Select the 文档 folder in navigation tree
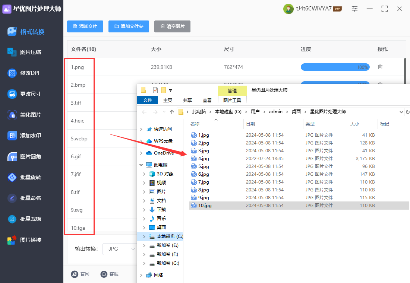Image resolution: width=410 pixels, height=283 pixels. [x=161, y=201]
